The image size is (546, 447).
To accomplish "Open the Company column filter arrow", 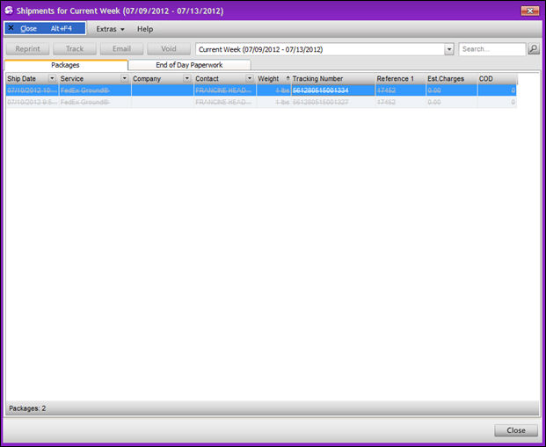I will tap(187, 79).
